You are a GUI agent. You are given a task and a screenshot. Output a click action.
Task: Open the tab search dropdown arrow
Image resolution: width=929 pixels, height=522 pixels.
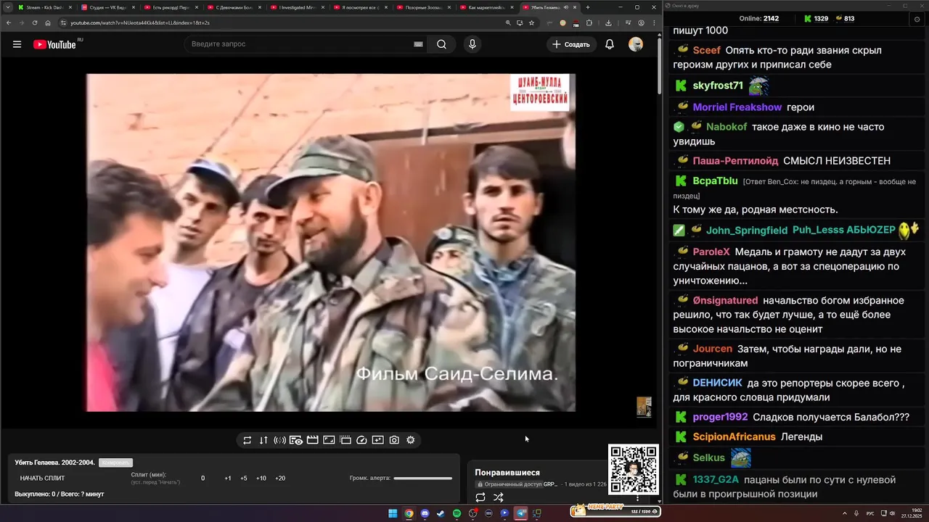7,7
